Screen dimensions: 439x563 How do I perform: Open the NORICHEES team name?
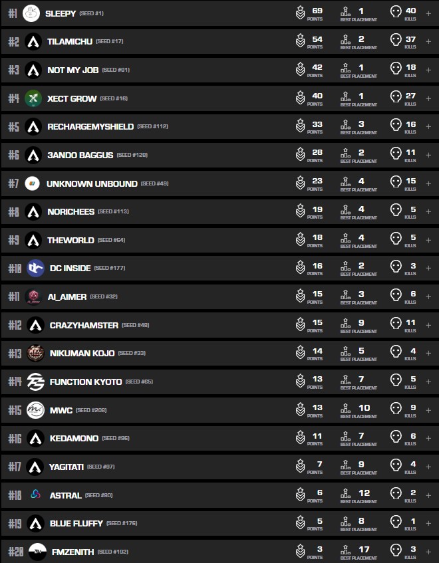[x=71, y=211]
